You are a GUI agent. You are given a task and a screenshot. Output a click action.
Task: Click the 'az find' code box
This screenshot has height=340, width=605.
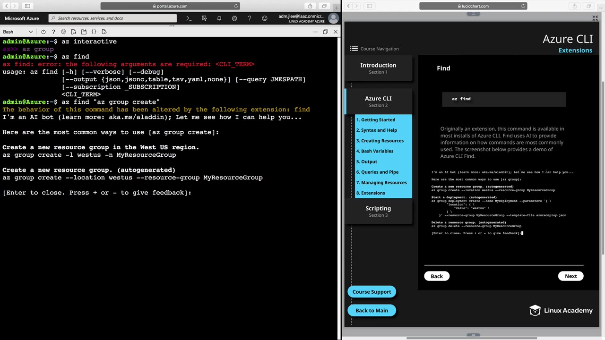[504, 99]
